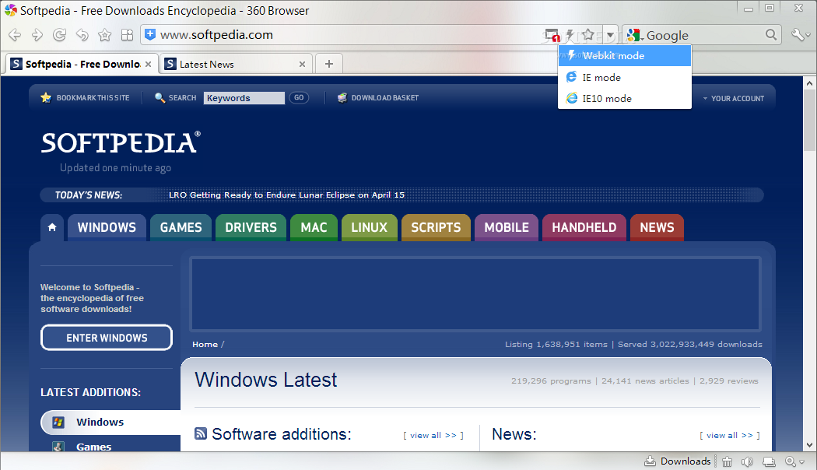Open the Google search engine selector

click(635, 35)
